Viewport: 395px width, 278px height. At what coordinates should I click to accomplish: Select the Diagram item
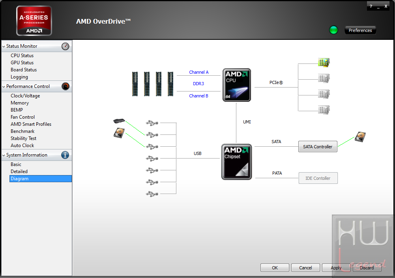[x=41, y=179]
